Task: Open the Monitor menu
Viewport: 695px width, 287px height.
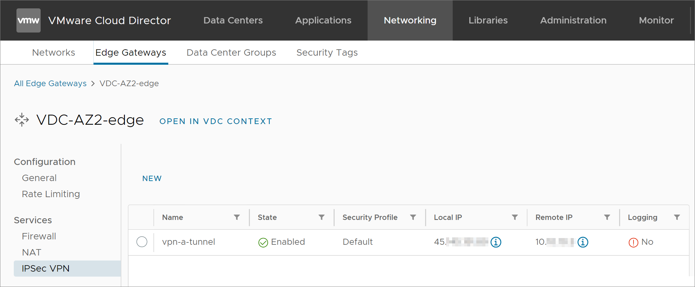Action: [x=656, y=20]
